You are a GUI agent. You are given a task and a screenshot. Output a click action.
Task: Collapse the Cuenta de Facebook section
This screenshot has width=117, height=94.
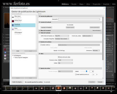pos(40,22)
